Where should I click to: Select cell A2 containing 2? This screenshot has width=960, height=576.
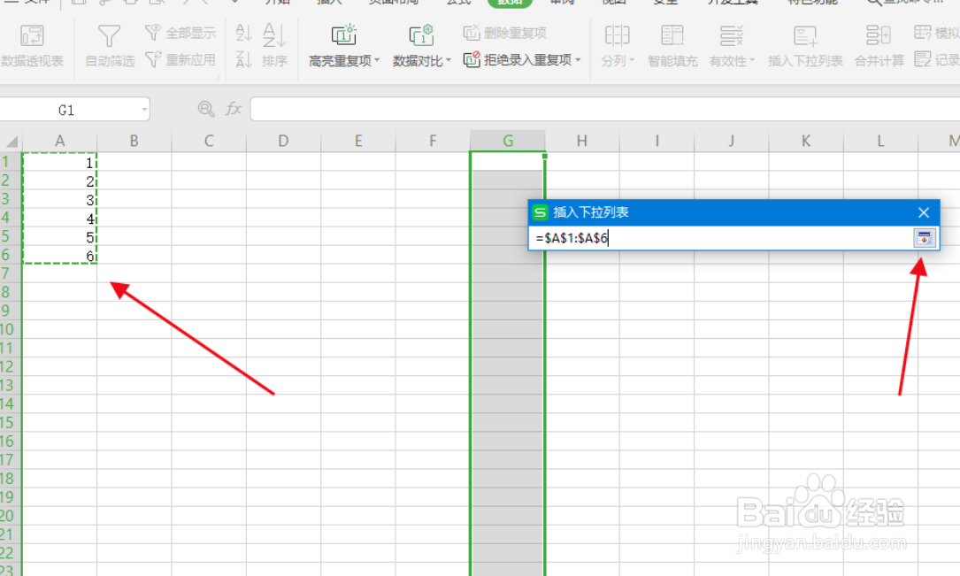(59, 180)
